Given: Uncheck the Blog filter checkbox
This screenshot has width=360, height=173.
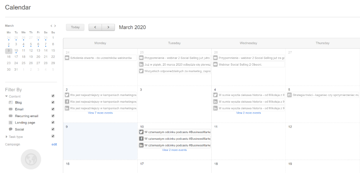Looking at the screenshot, I should pos(53,102).
